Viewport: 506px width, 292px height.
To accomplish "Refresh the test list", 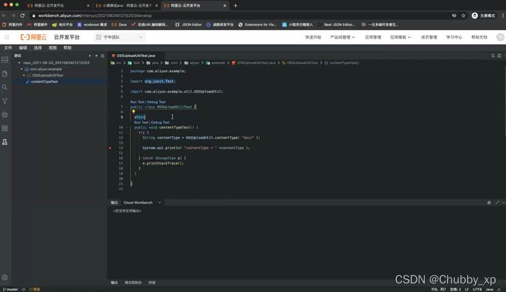I will [103, 56].
